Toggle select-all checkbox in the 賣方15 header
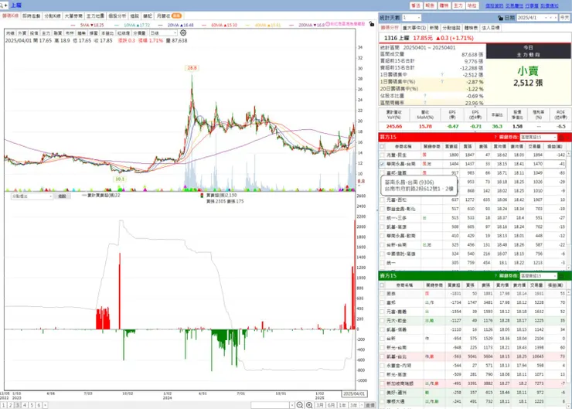The image size is (572, 409). 382,285
